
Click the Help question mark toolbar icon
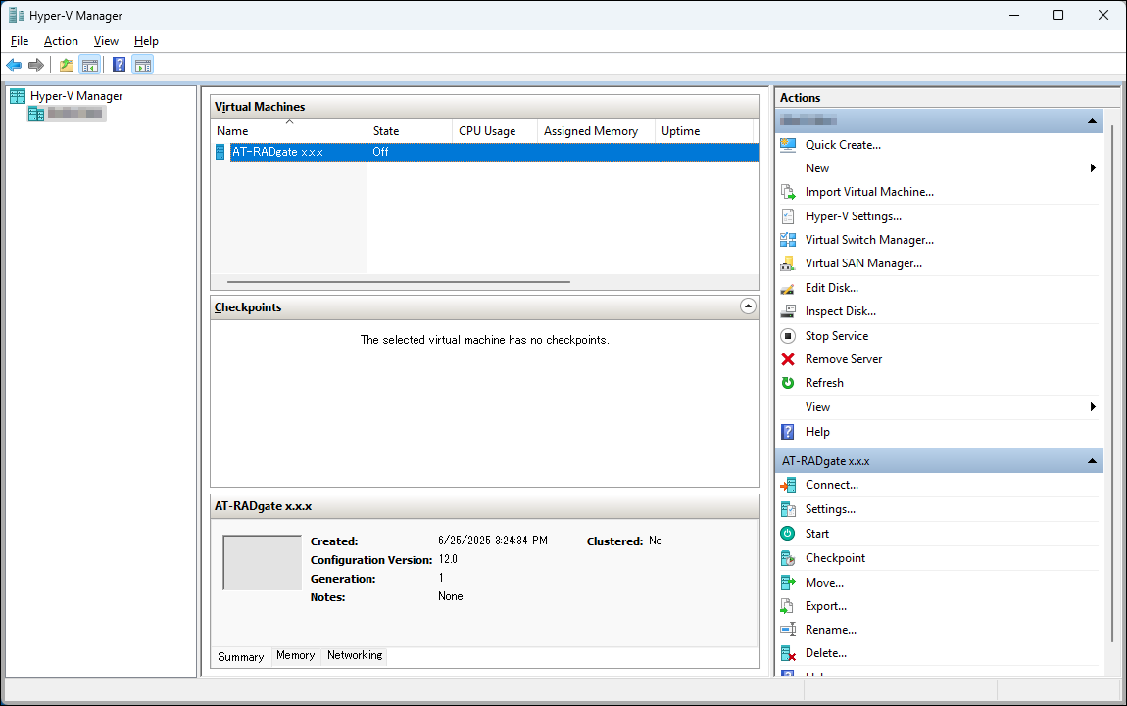[x=119, y=66]
